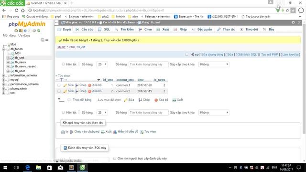The image size is (306, 172).
Task: Sort by the id_news column header
Action: (x=159, y=80)
